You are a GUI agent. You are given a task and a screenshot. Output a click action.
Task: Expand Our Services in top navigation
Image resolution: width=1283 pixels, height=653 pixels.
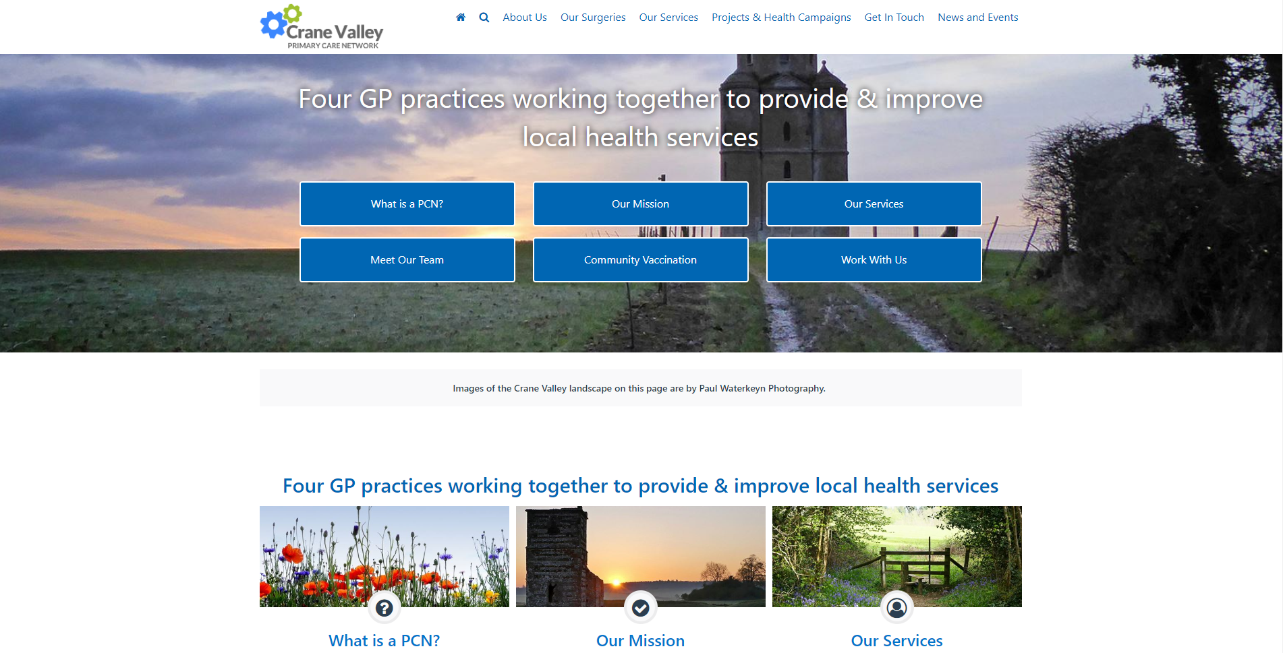(x=668, y=18)
